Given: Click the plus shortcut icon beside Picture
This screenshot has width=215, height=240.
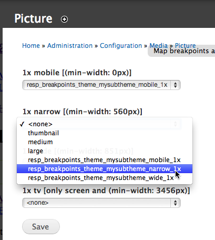Looking at the screenshot, I should (64, 19).
